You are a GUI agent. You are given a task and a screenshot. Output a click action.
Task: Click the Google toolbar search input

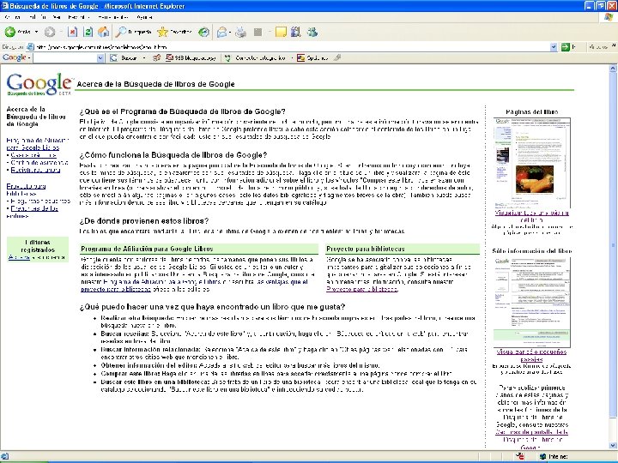coord(65,58)
